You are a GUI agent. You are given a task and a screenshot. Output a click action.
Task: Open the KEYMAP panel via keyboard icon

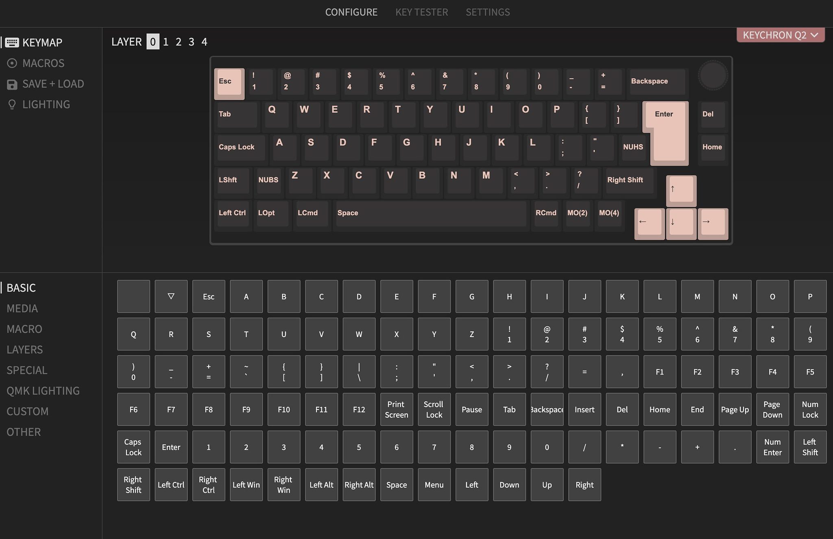[x=13, y=42]
